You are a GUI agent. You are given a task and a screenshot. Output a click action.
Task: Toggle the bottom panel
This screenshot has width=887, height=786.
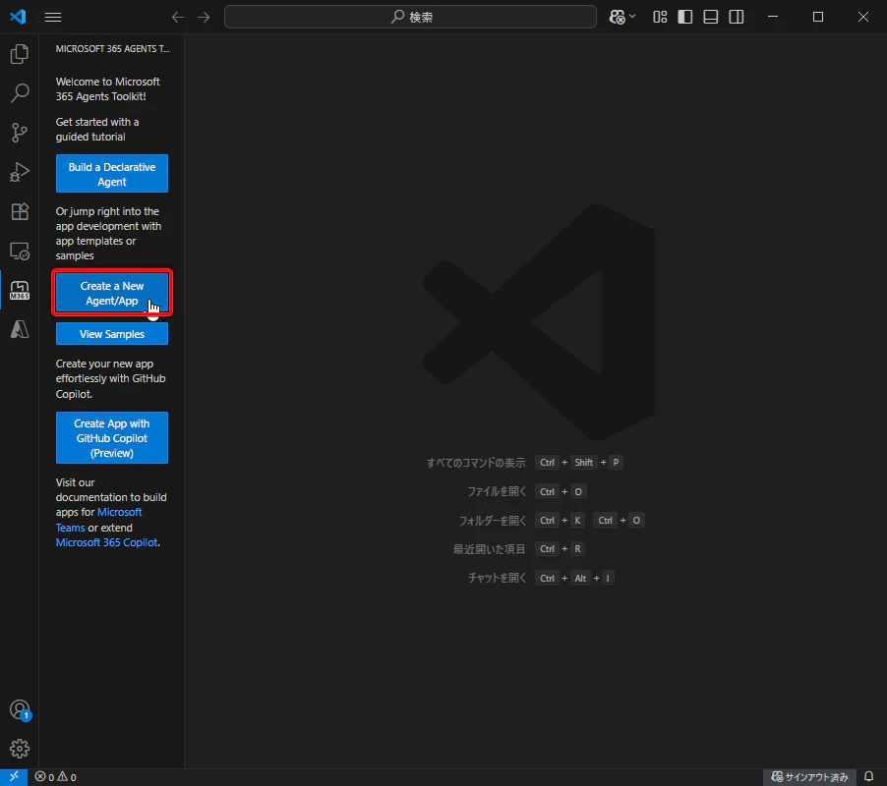coord(711,17)
